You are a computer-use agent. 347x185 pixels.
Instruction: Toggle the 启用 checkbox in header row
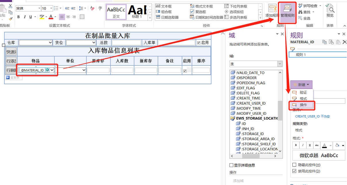click(199, 43)
